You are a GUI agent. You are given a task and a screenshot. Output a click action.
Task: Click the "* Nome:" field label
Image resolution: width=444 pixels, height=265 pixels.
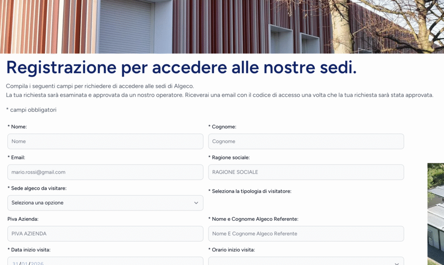click(x=17, y=126)
